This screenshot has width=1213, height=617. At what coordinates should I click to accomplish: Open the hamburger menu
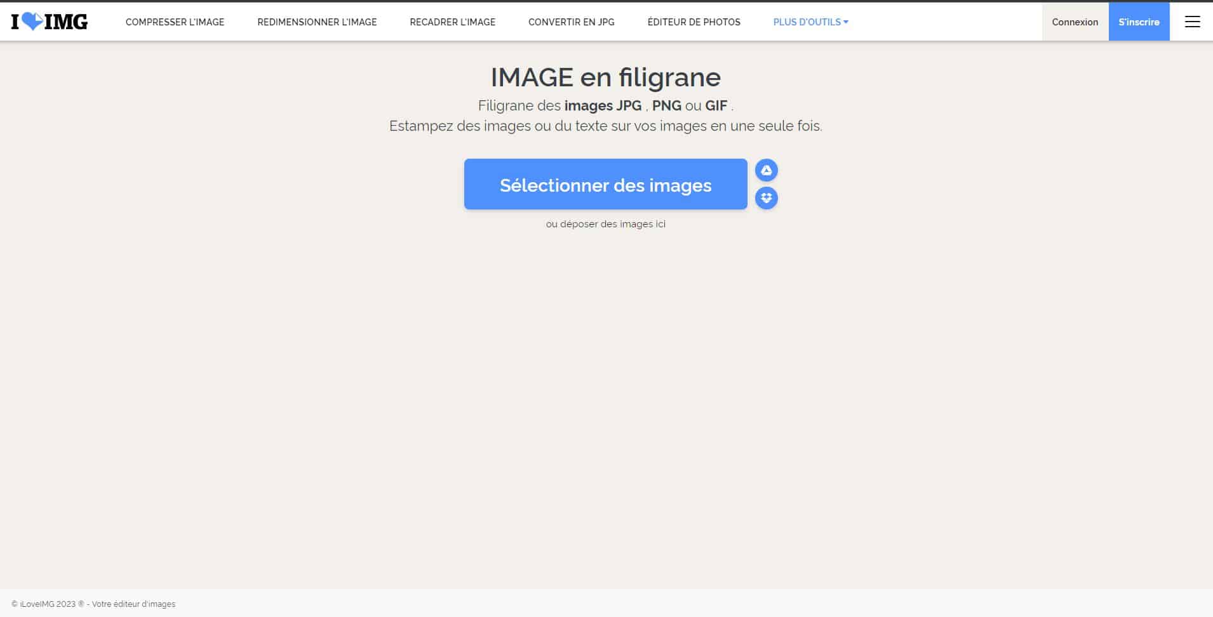[1193, 22]
